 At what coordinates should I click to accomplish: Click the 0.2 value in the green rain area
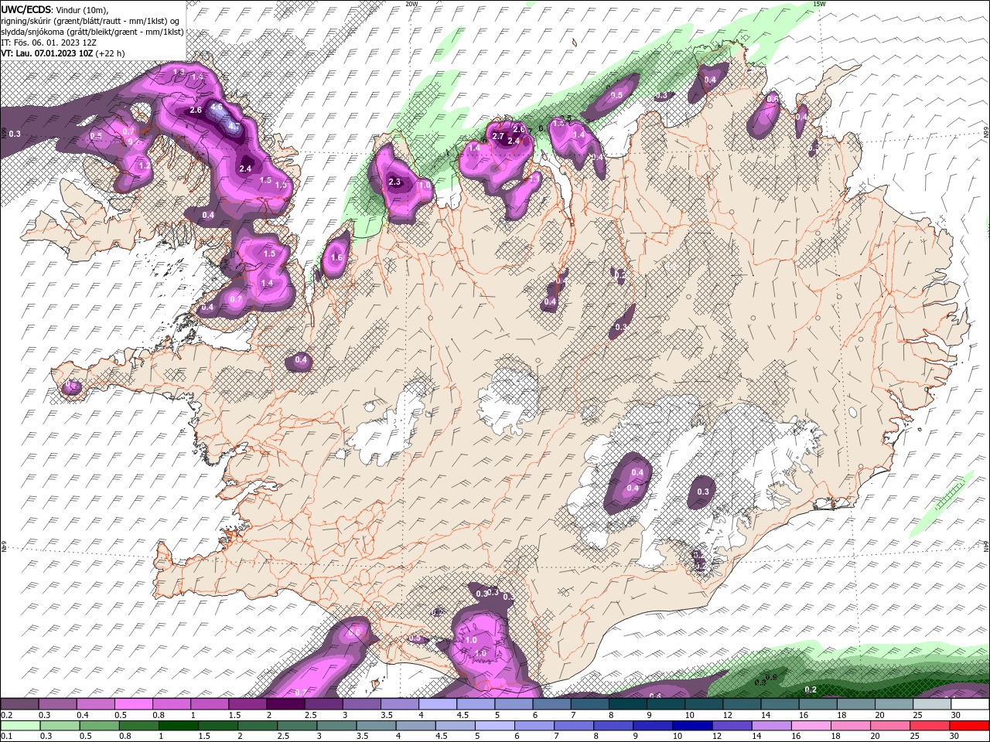(x=811, y=689)
